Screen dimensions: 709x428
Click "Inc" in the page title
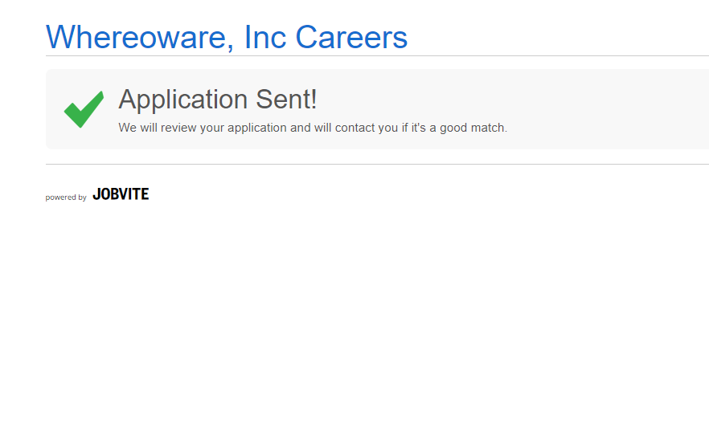(x=264, y=38)
